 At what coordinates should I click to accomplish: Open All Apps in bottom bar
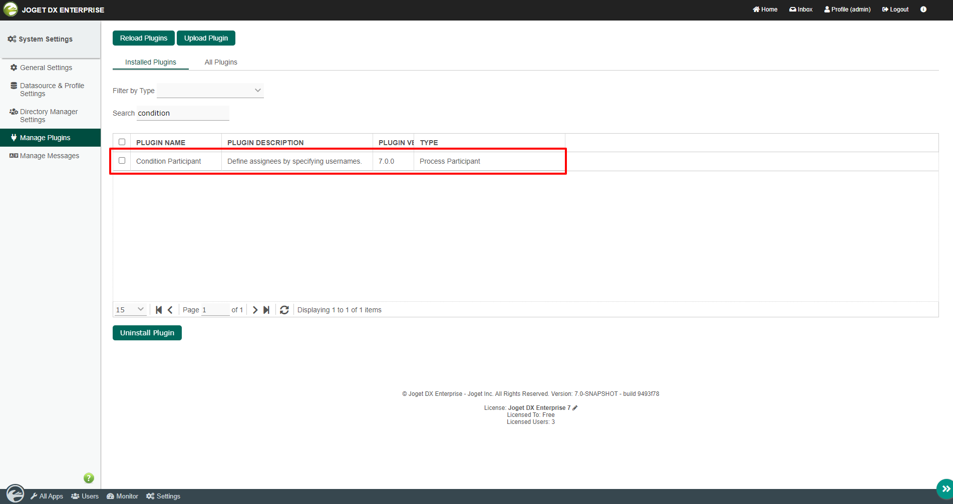coord(47,496)
